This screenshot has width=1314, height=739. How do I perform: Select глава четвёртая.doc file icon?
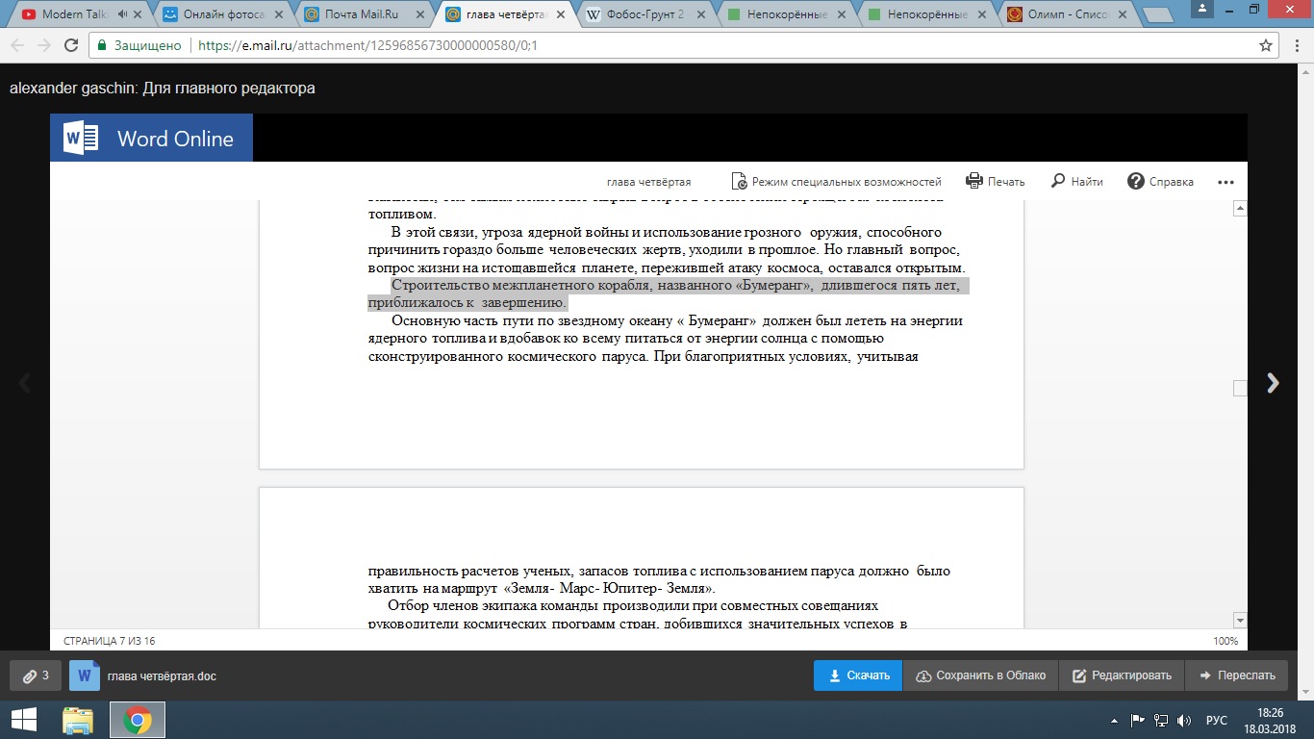coord(85,675)
